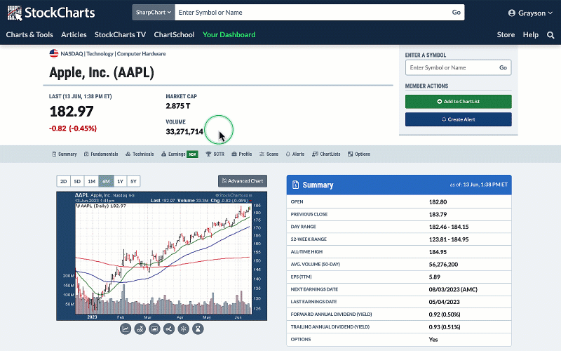Click the Day Range value
Image resolution: width=561 pixels, height=351 pixels.
[449, 227]
